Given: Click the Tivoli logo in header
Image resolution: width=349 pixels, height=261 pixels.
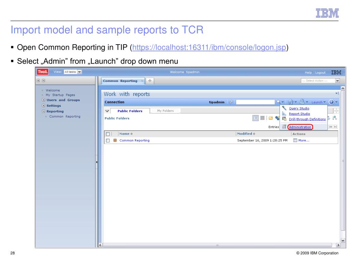Looking at the screenshot, I should click(43, 72).
